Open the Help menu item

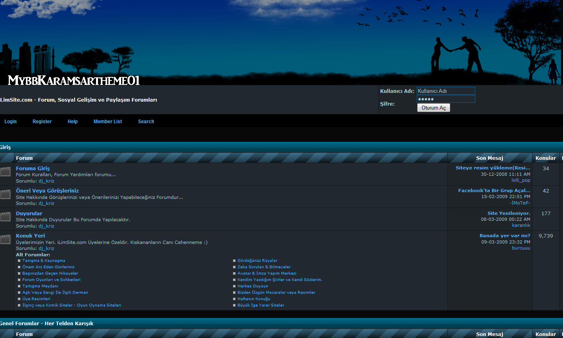tap(73, 122)
